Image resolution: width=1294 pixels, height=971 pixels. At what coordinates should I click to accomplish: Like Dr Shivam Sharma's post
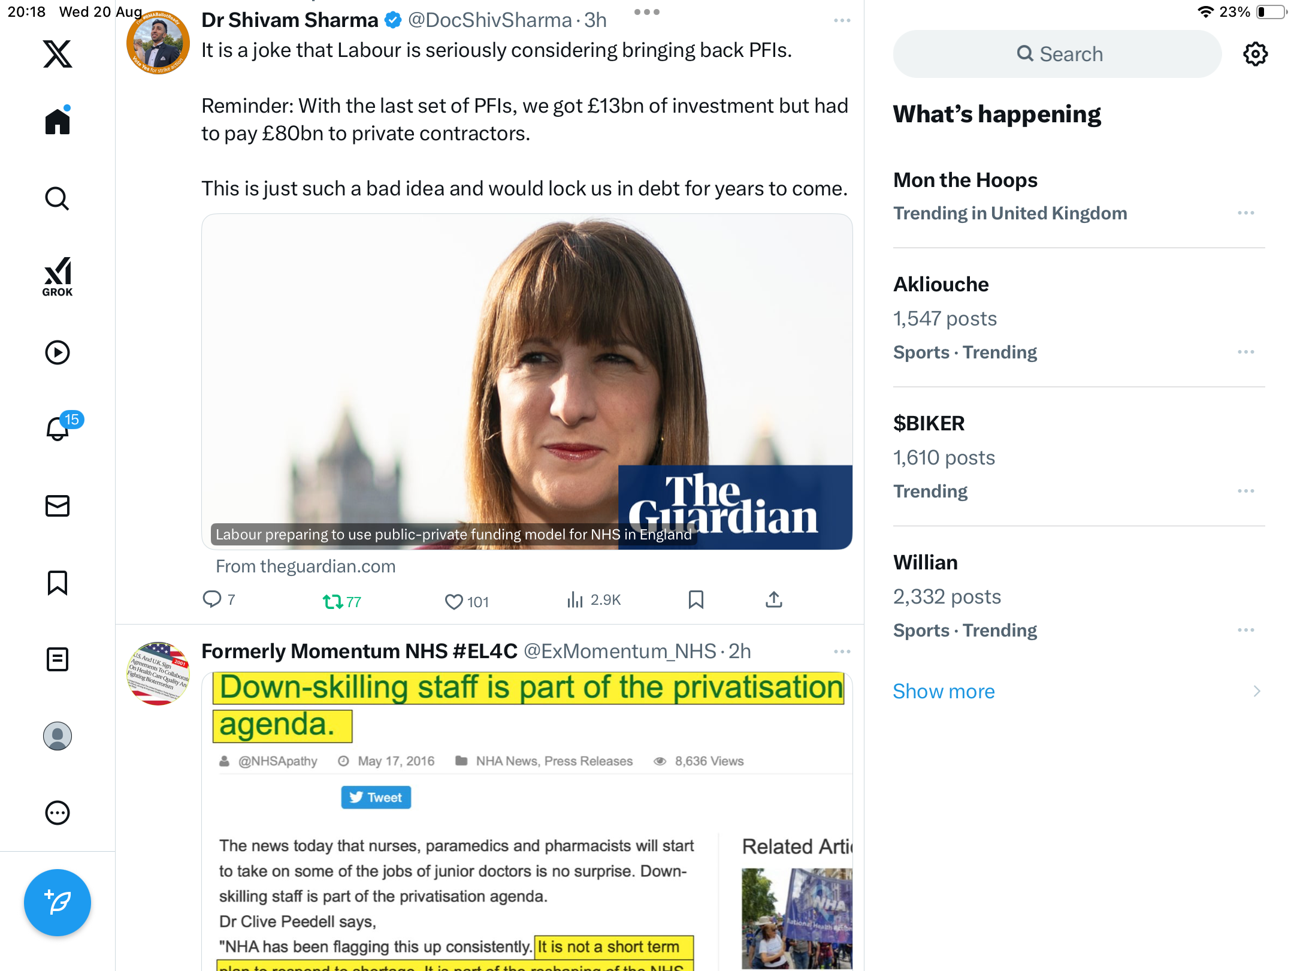click(467, 601)
